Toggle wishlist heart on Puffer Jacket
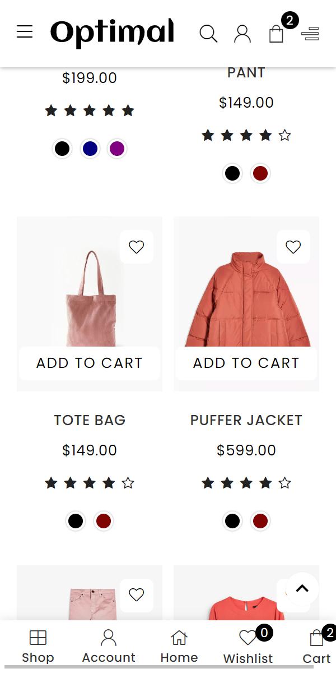336x673 pixels. click(x=293, y=247)
